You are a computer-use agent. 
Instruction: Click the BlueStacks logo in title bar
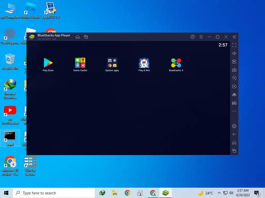(32, 37)
